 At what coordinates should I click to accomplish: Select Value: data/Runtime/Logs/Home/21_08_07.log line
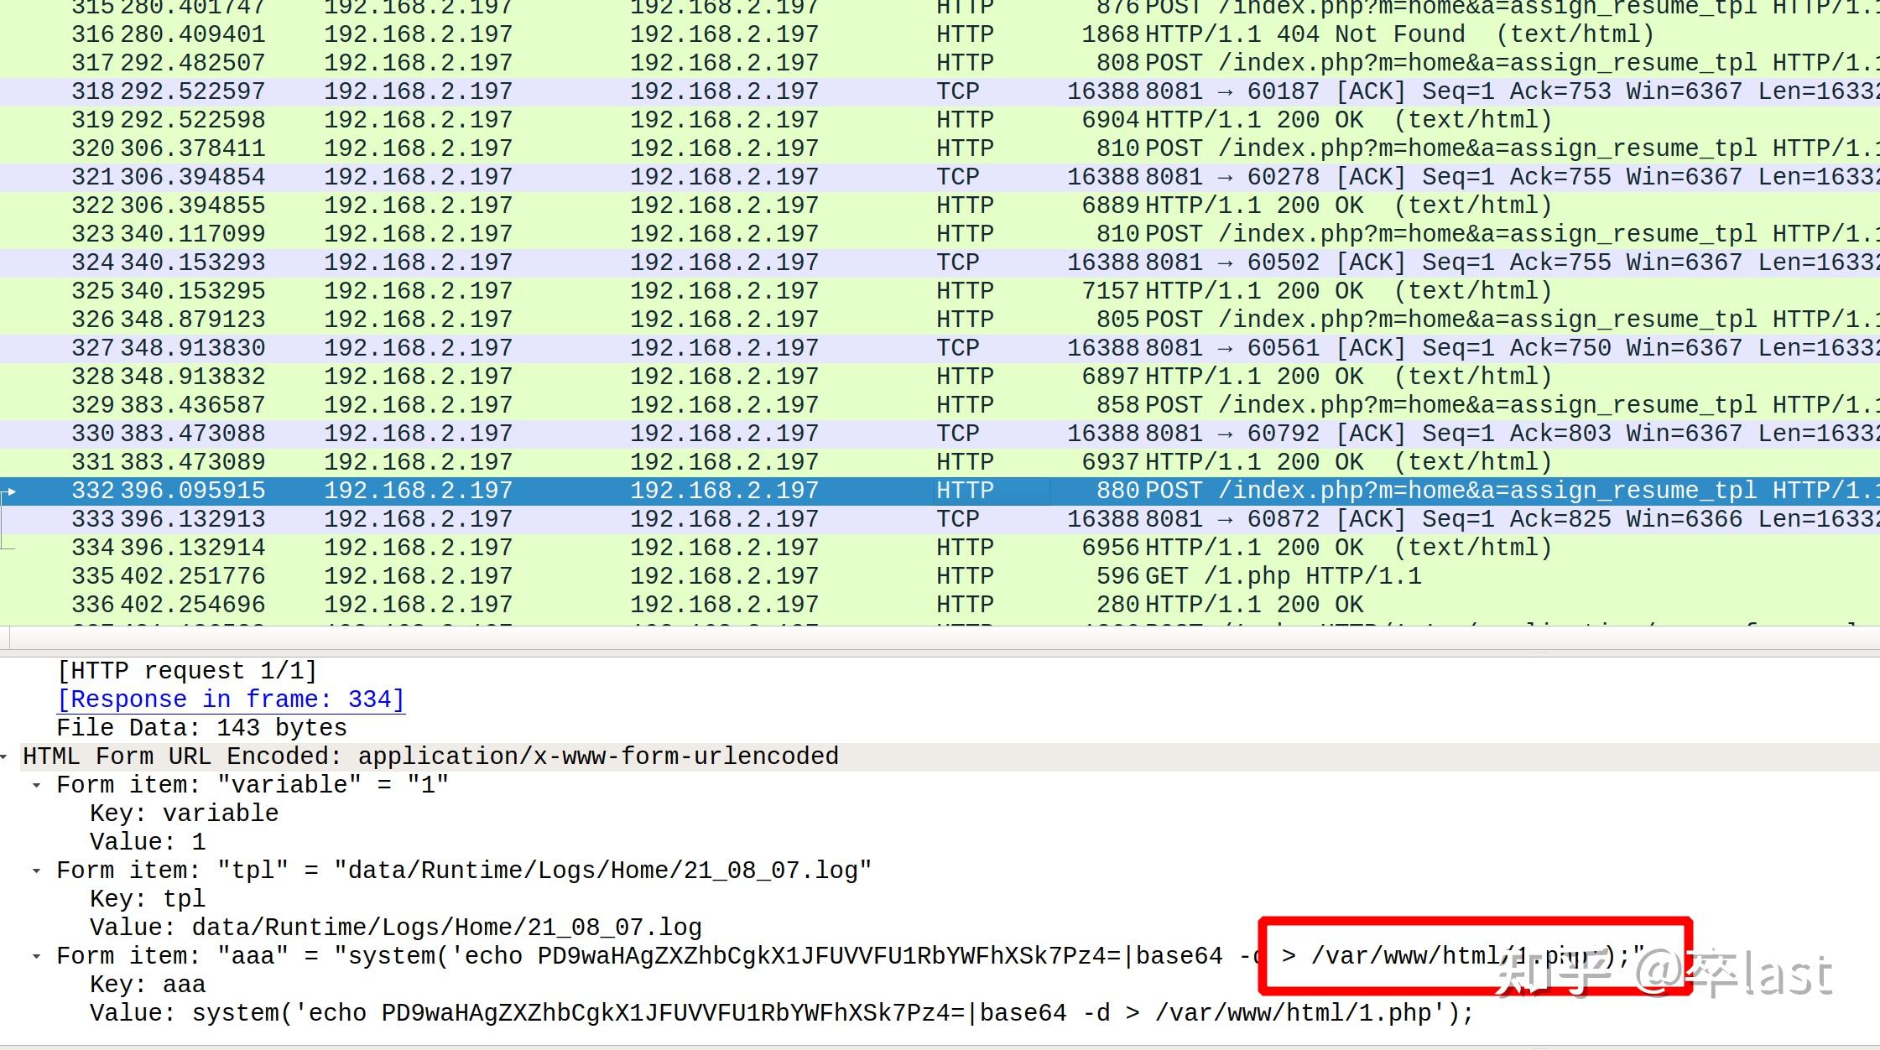[395, 928]
